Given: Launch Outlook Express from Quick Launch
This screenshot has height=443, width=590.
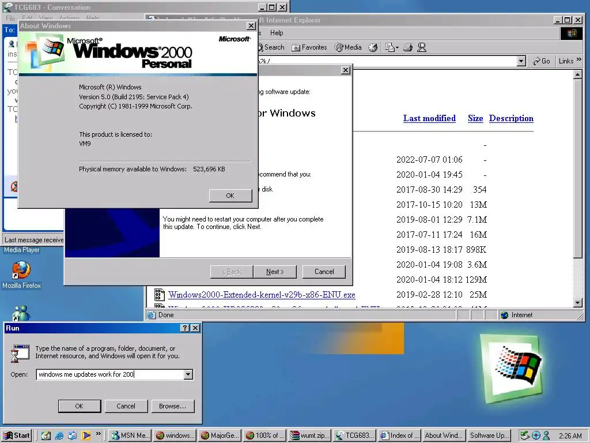Looking at the screenshot, I should (72, 436).
